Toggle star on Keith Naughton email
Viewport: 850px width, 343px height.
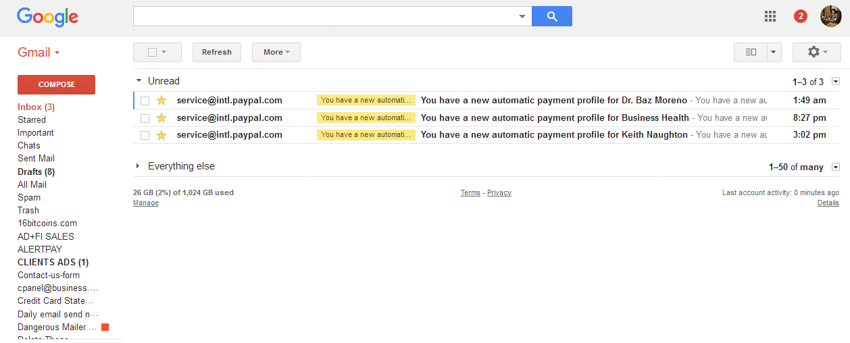click(x=161, y=135)
